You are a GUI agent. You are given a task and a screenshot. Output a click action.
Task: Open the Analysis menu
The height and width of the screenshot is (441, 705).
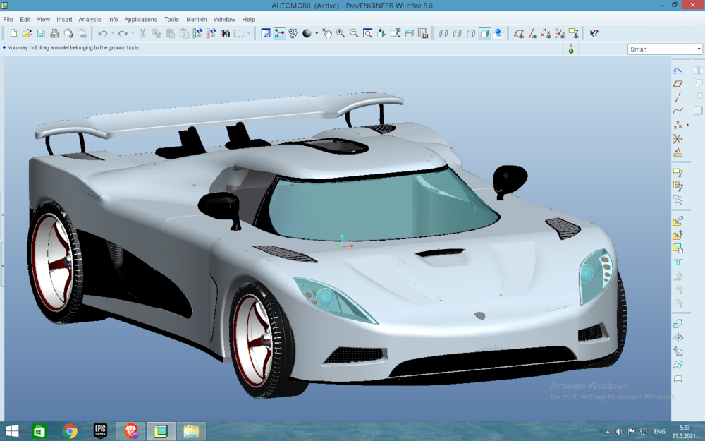point(90,19)
